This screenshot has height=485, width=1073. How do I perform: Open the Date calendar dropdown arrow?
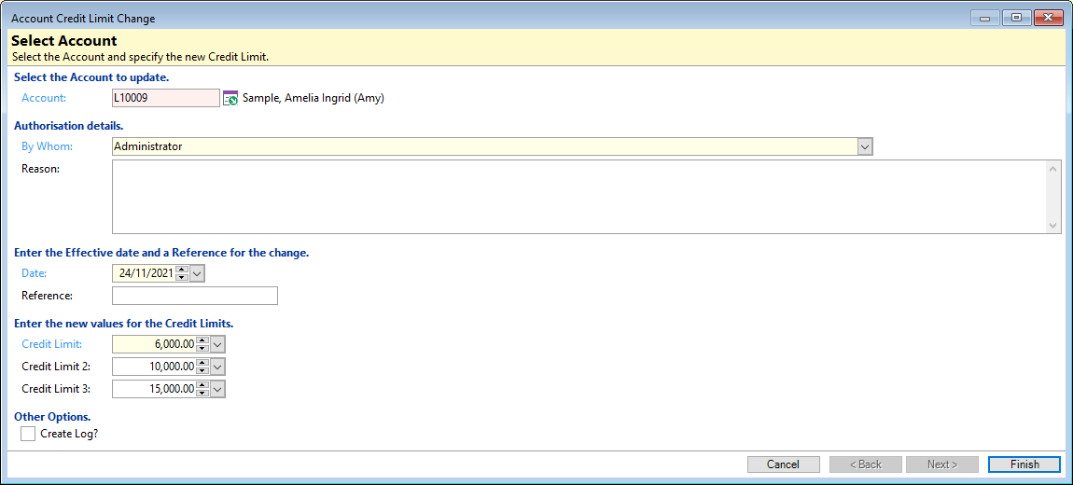[197, 273]
